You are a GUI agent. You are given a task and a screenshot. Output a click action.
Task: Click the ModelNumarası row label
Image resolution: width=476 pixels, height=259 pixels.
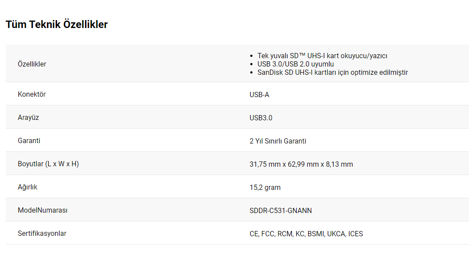click(43, 210)
